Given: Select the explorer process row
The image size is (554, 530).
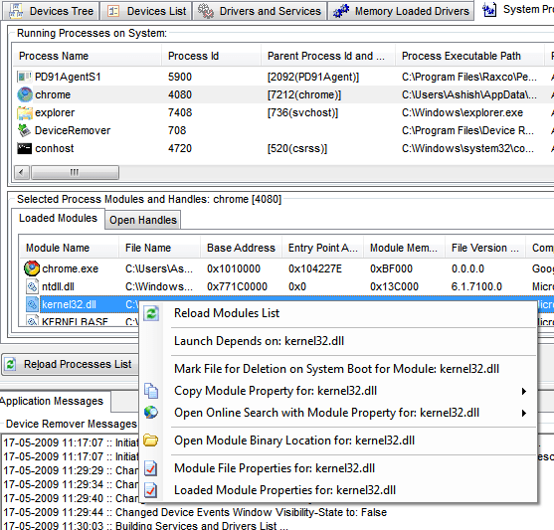Looking at the screenshot, I should click(282, 112).
